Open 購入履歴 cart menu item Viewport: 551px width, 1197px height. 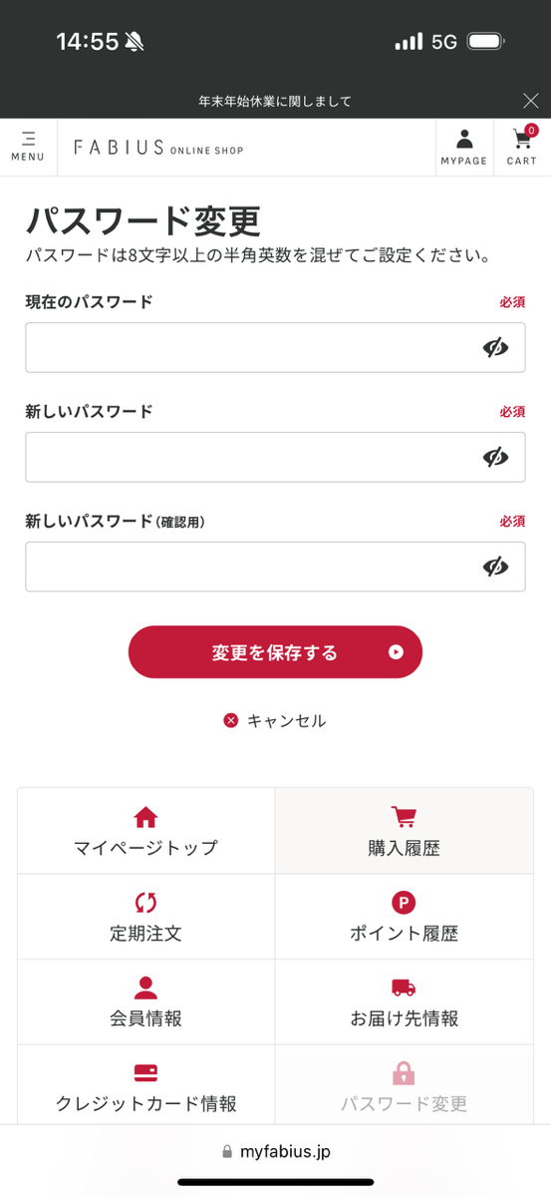coord(404,831)
